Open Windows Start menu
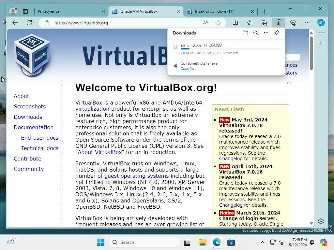334x250 pixels. point(100,242)
